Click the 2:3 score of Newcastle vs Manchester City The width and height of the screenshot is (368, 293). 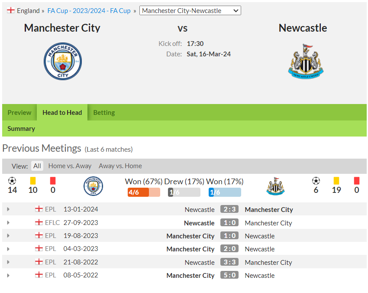coord(229,209)
